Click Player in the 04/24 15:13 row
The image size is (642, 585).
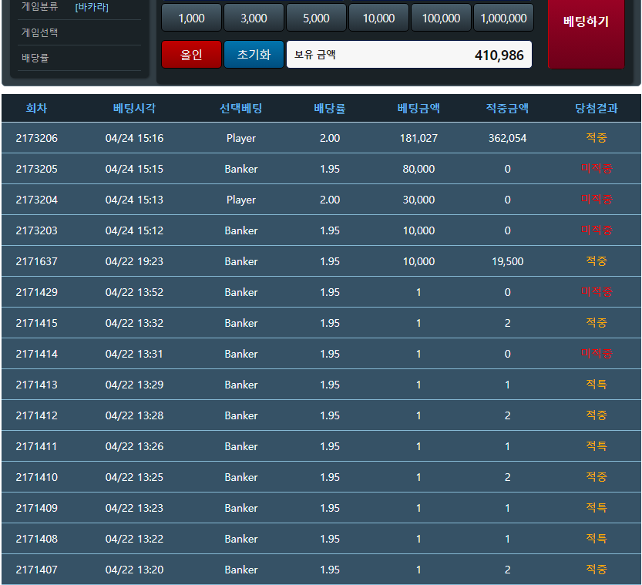(x=240, y=200)
